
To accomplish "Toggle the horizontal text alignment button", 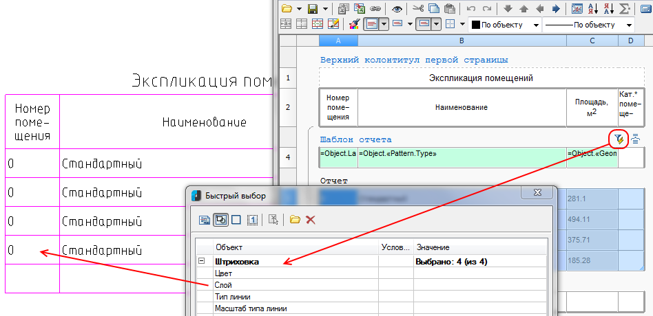I will 371,25.
